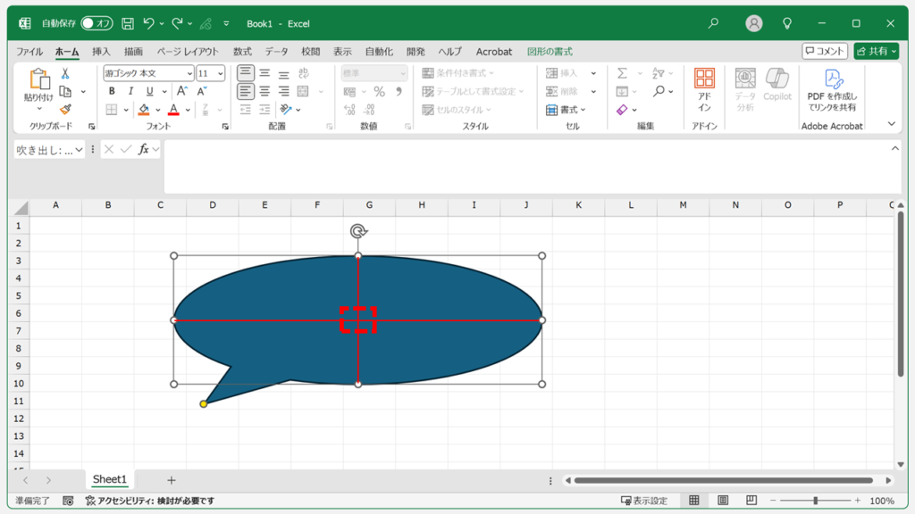The image size is (915, 514).
Task: Click the select-all corner of grid
Action: tap(21, 207)
